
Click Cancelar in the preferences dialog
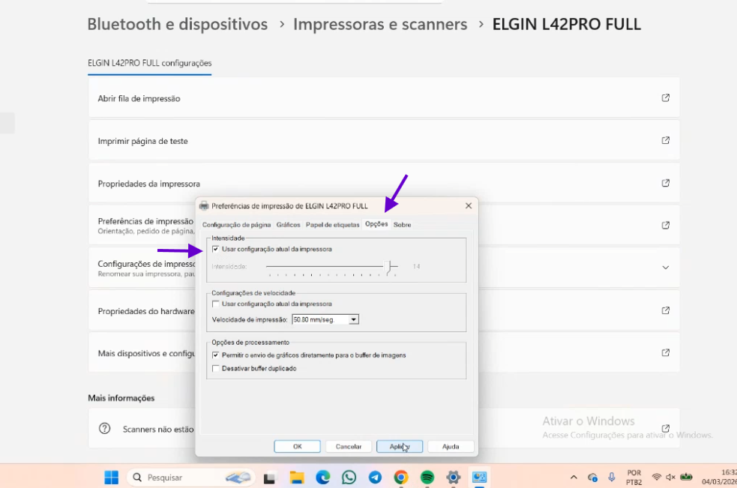pyautogui.click(x=349, y=447)
